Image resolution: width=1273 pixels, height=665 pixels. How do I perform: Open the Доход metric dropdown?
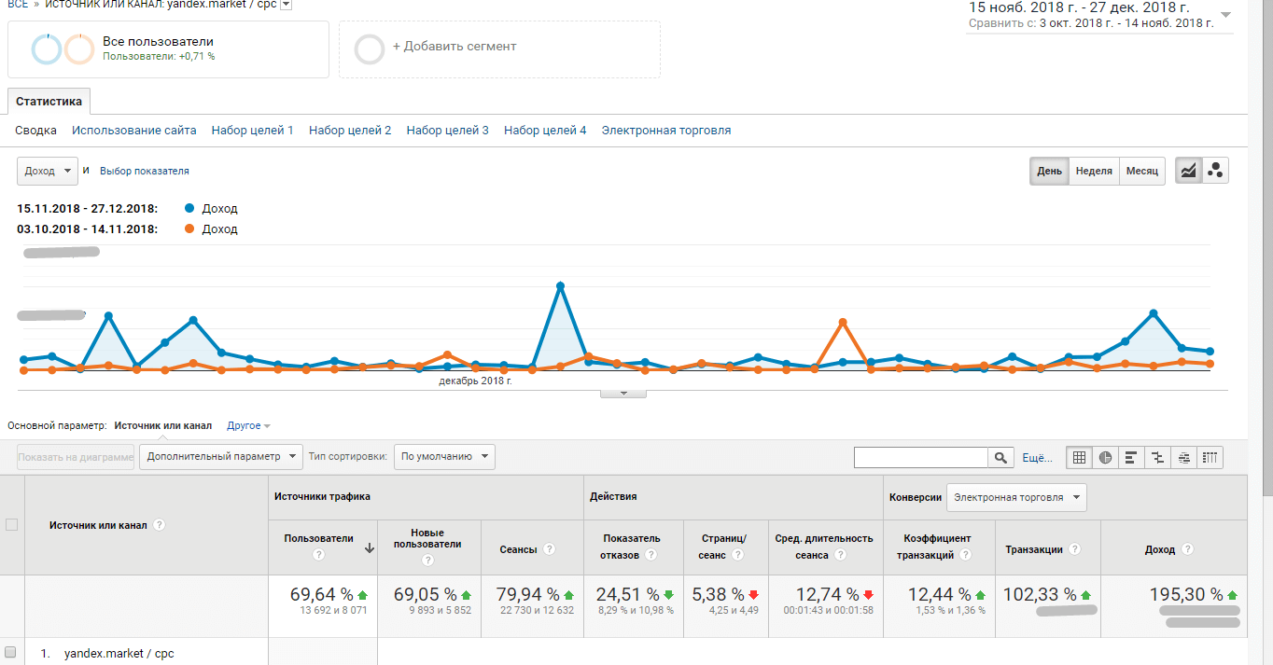[x=48, y=172]
